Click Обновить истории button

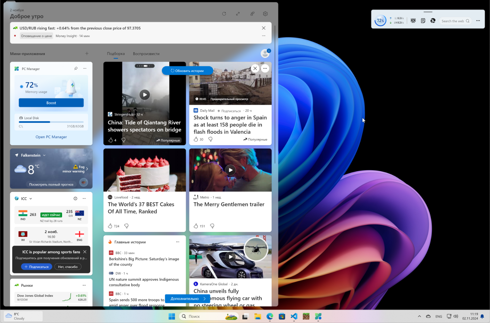(x=188, y=71)
